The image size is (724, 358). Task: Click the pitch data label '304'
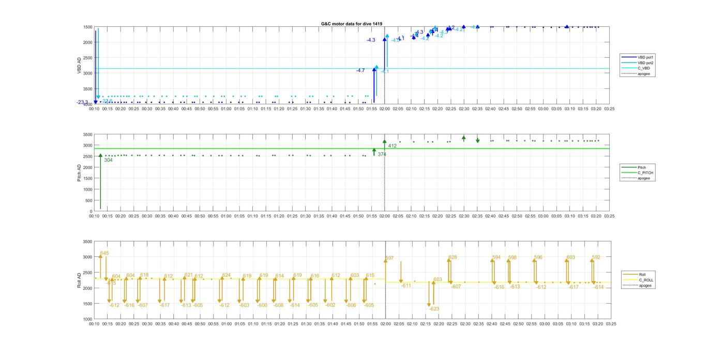tap(108, 160)
